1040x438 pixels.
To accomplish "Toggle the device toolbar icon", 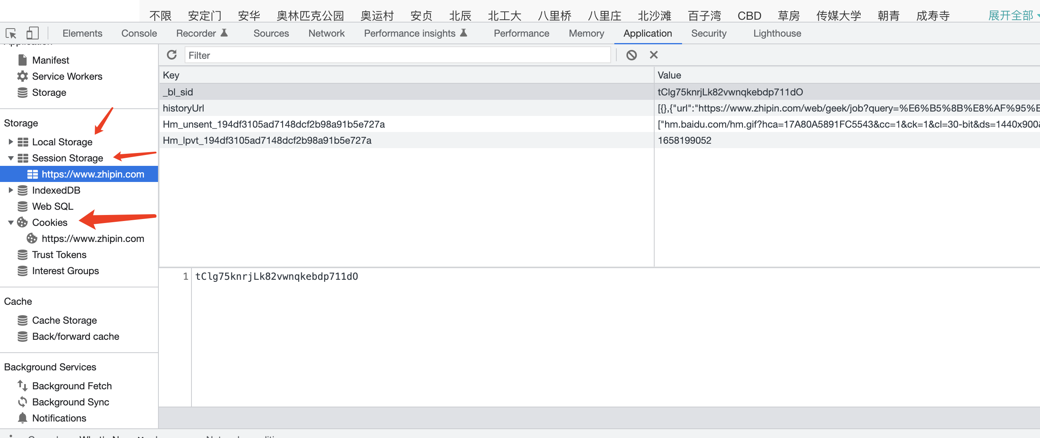I will coord(32,33).
